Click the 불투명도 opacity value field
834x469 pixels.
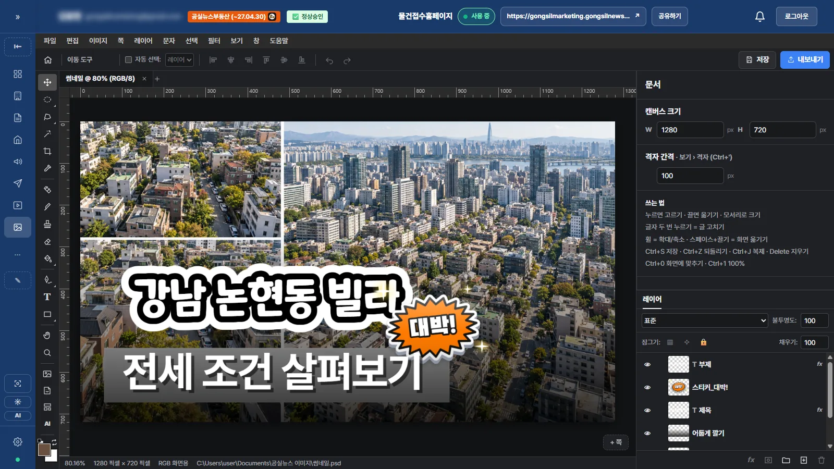pyautogui.click(x=814, y=320)
